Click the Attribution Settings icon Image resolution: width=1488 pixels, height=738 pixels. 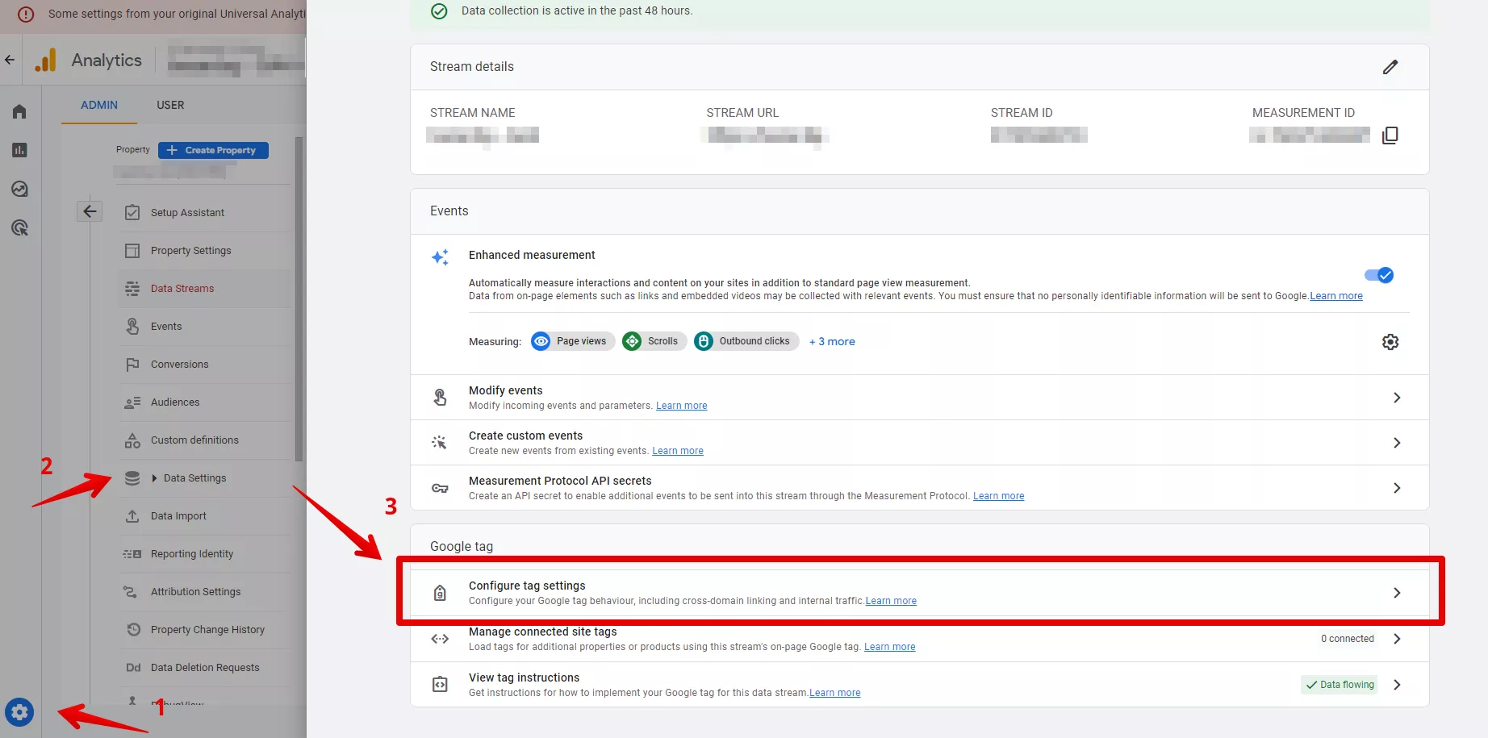point(130,591)
